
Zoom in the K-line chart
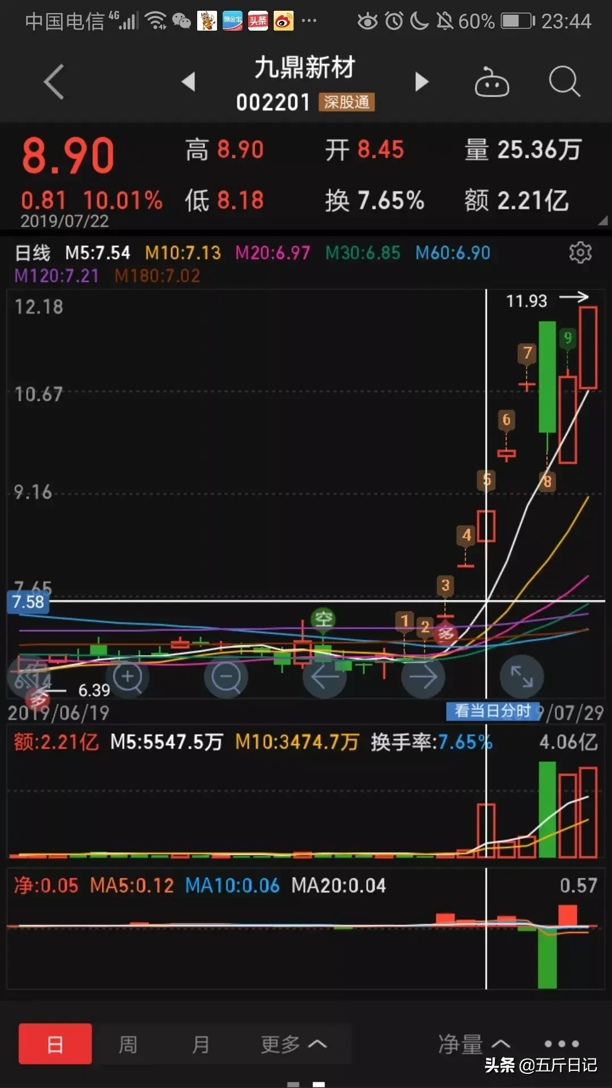pyautogui.click(x=128, y=677)
